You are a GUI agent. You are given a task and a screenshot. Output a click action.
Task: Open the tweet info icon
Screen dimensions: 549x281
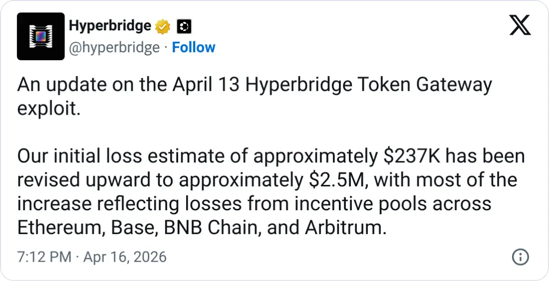click(x=521, y=257)
